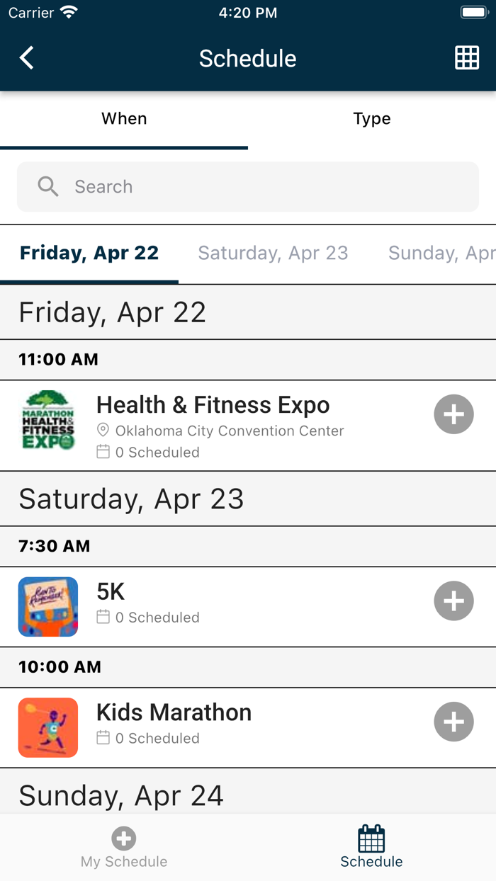Open My Schedule in bottom bar
The width and height of the screenshot is (496, 881).
(124, 848)
